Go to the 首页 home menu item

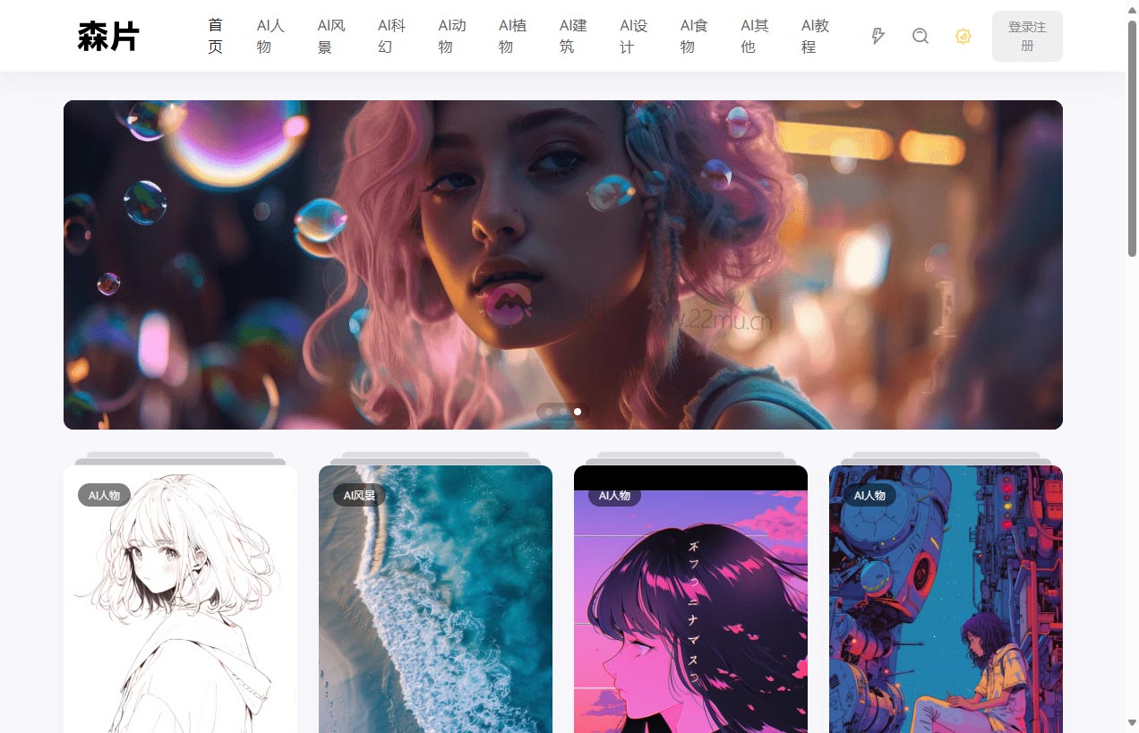(215, 36)
